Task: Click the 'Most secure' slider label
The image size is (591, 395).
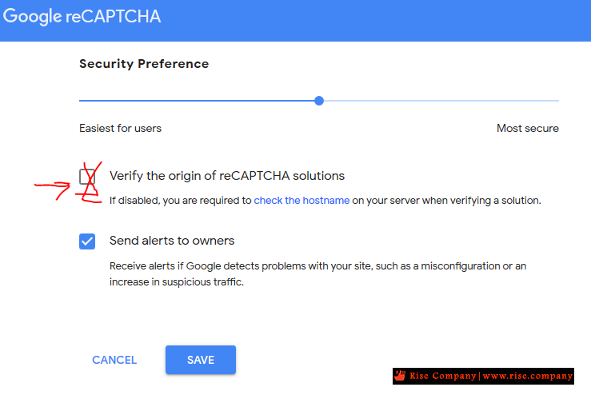Action: pyautogui.click(x=528, y=128)
